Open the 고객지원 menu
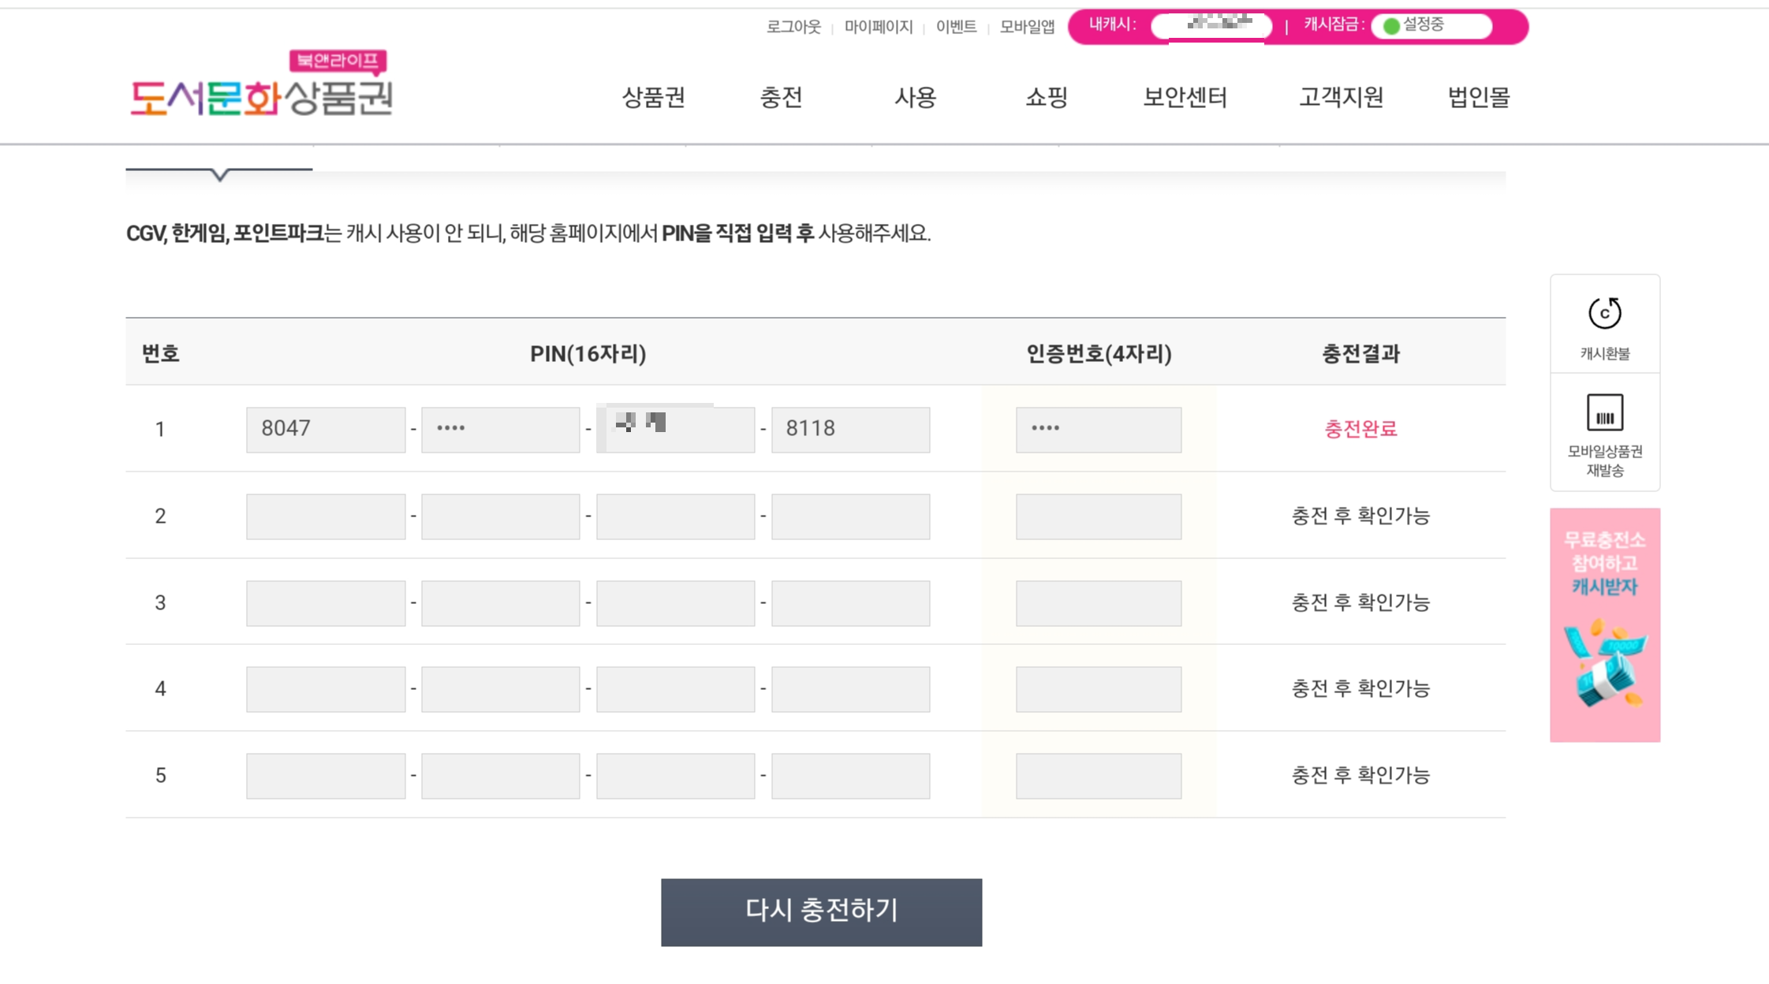1769x984 pixels. [1341, 97]
